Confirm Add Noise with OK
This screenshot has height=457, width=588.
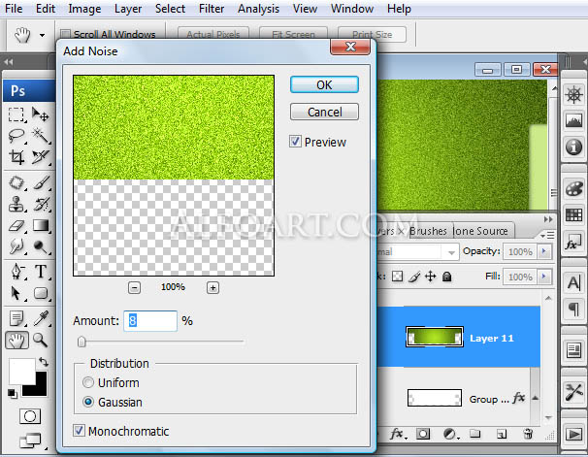point(324,84)
